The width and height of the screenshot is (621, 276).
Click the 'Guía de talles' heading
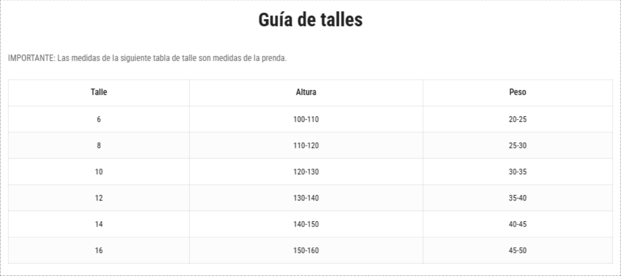point(310,20)
